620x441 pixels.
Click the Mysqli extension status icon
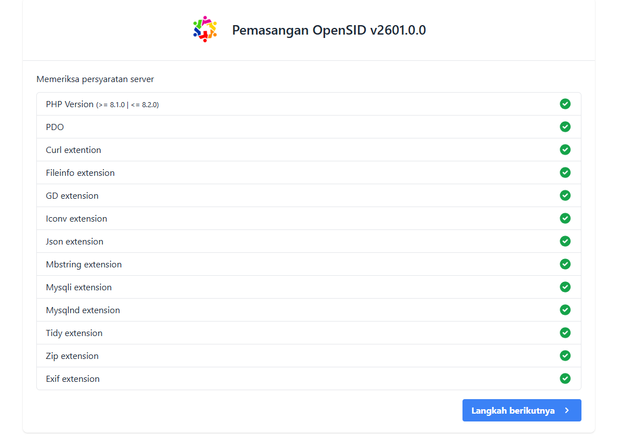[565, 287]
